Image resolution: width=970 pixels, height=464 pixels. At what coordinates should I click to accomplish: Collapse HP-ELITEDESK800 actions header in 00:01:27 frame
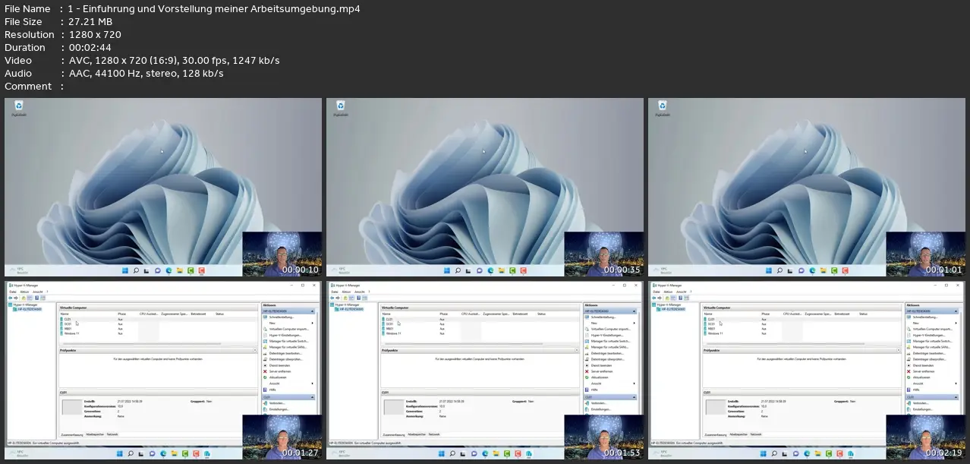[x=313, y=311]
